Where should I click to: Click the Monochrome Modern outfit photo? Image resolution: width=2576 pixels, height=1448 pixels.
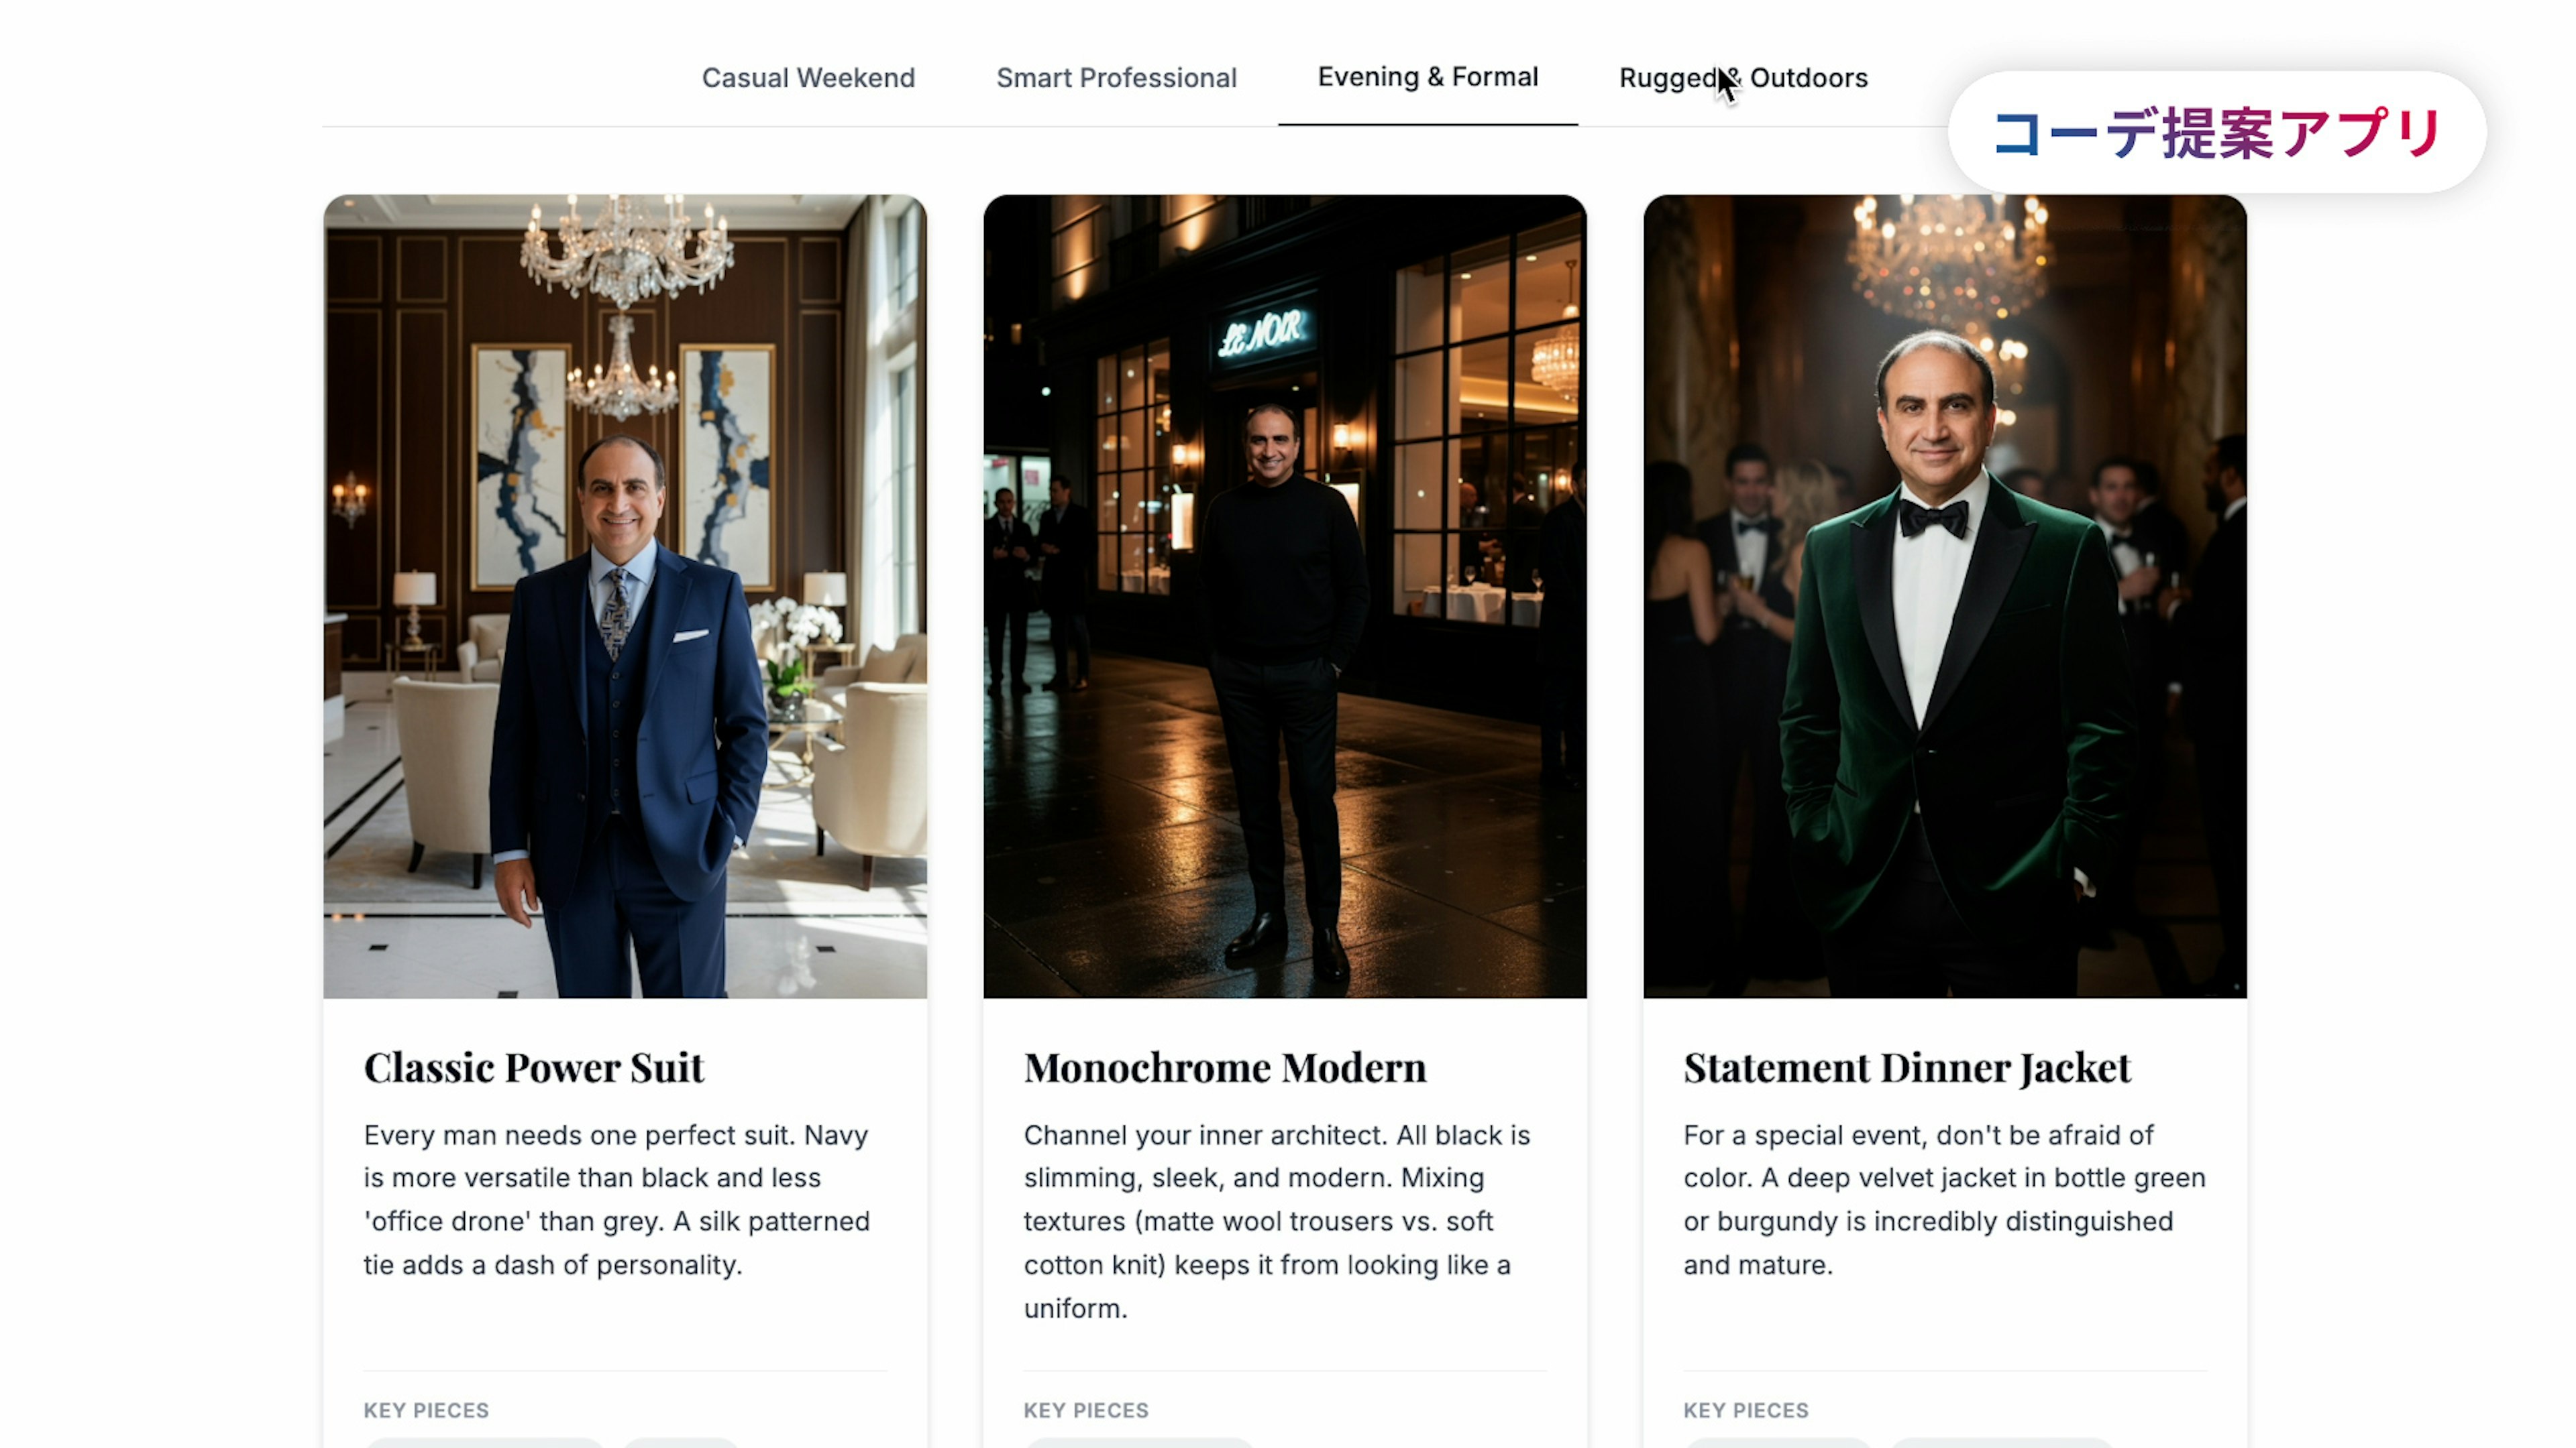tap(1284, 595)
